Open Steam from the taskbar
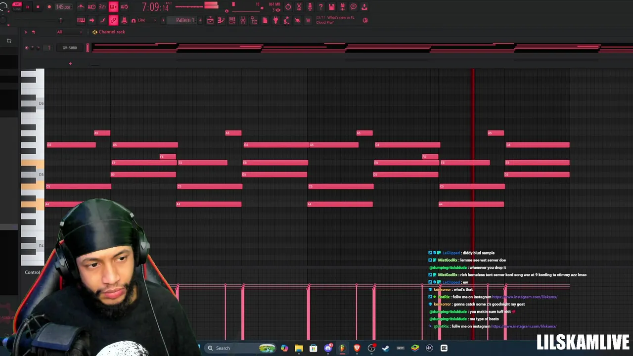 click(x=386, y=348)
